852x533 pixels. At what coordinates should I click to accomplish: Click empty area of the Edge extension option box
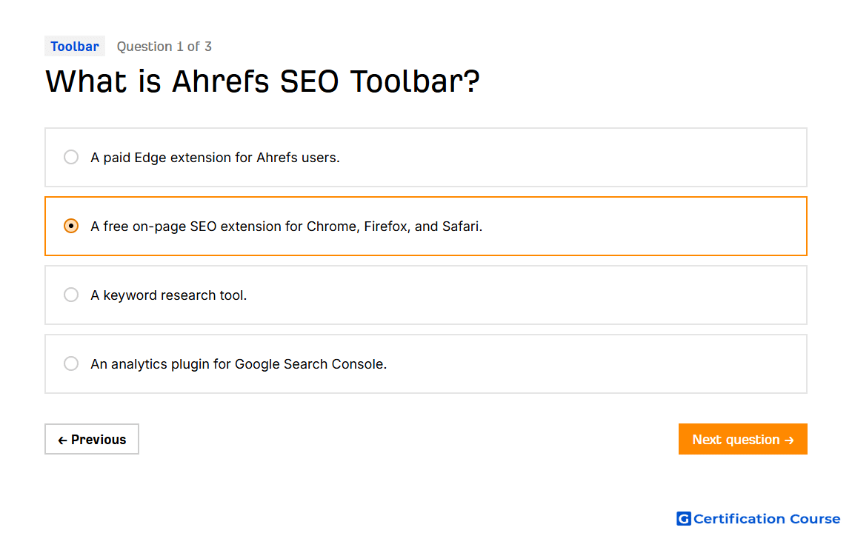pyautogui.click(x=570, y=158)
